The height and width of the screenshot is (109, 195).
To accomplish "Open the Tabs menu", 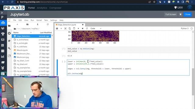I will [x=46, y=20].
